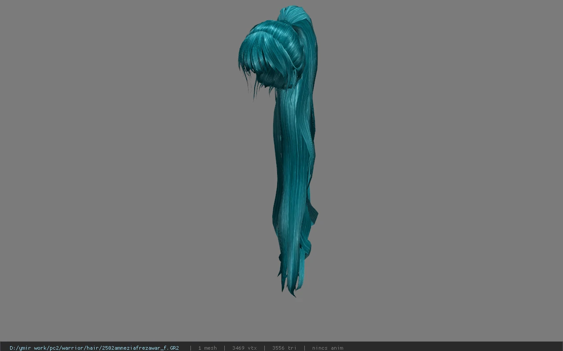Click the "3556 tri" triangle count
Viewport: 563px width, 351px height.
[284, 347]
